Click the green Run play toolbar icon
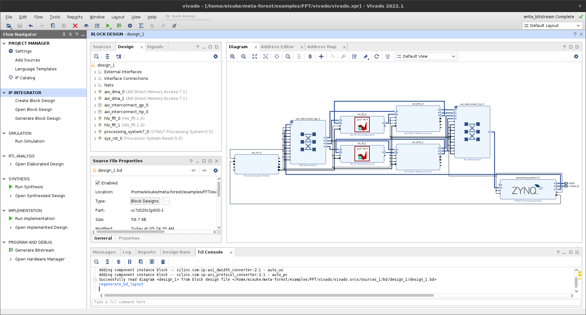This screenshot has width=586, height=315. coord(108,26)
